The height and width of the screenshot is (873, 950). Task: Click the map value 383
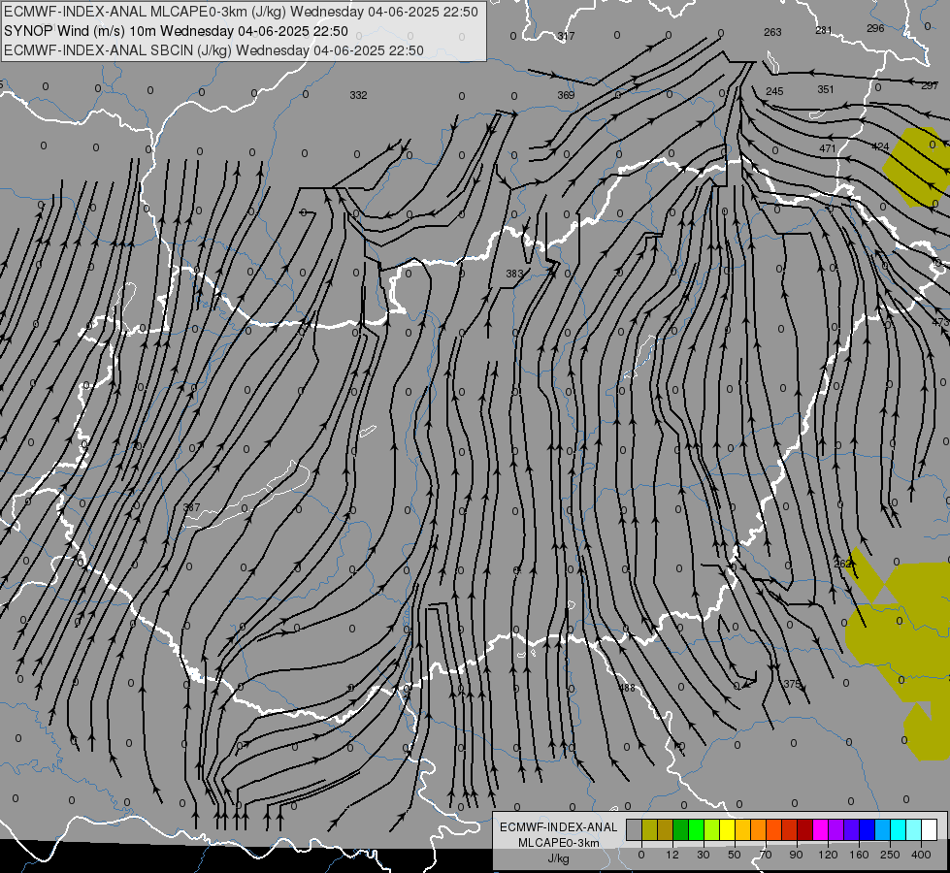click(x=514, y=274)
